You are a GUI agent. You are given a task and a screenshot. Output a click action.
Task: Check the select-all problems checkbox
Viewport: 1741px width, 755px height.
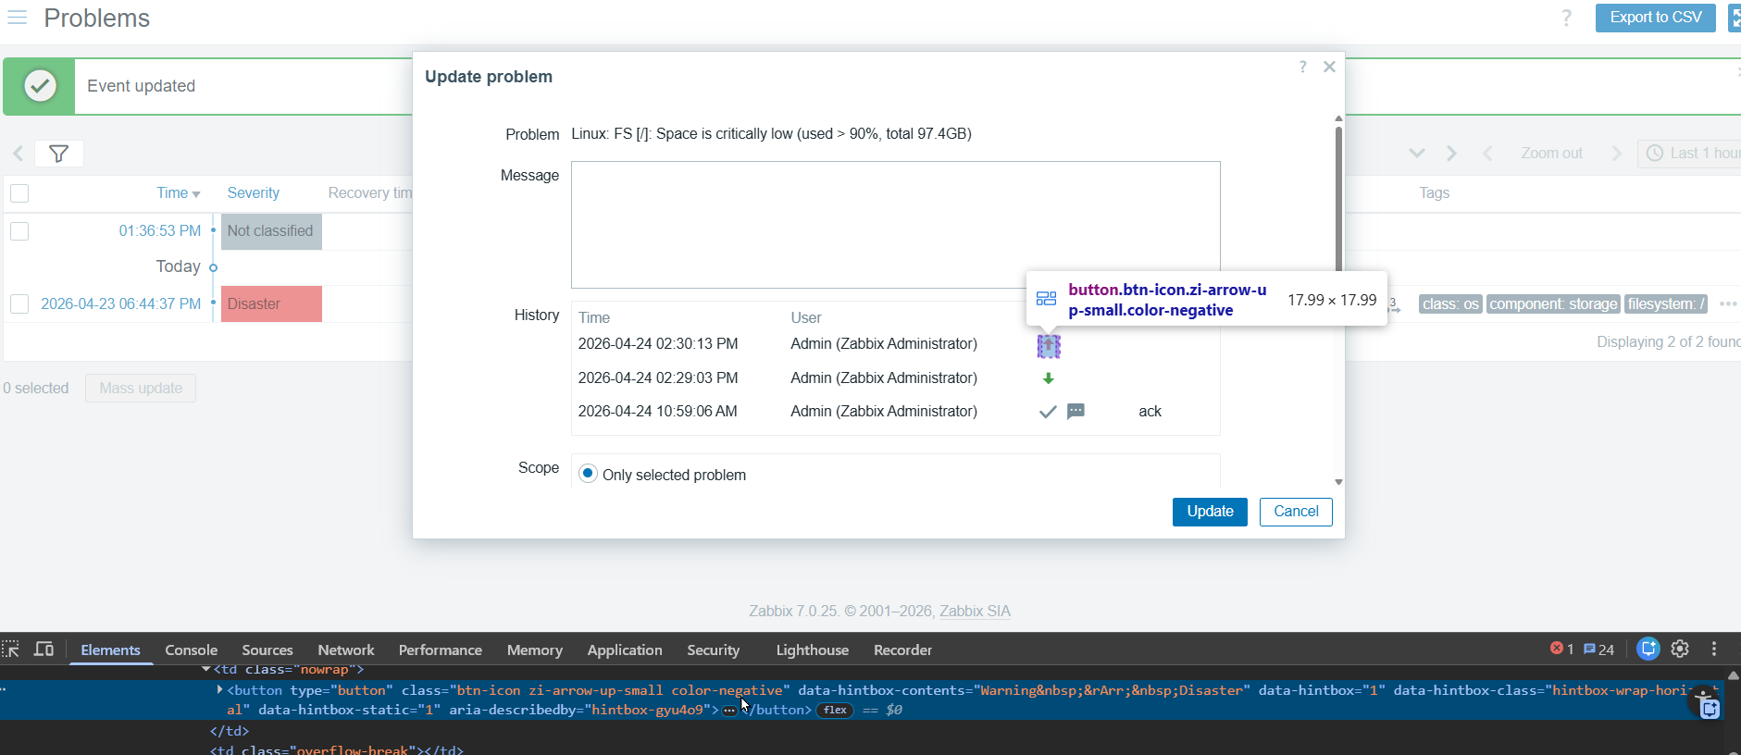(19, 193)
